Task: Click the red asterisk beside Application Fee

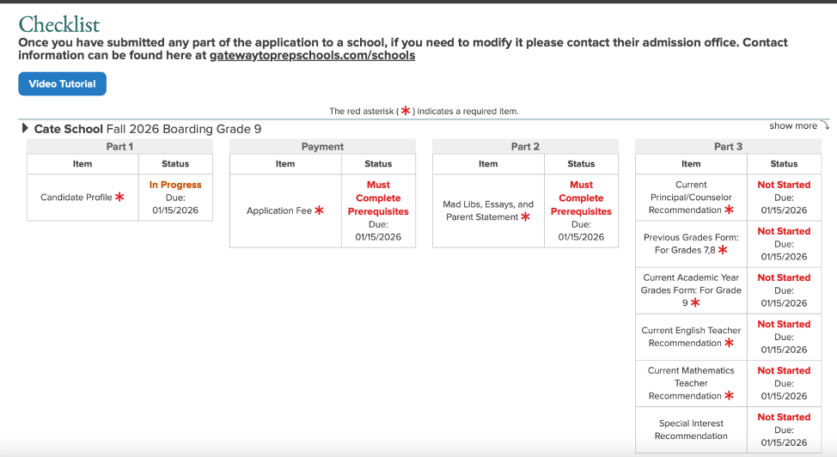Action: click(319, 210)
